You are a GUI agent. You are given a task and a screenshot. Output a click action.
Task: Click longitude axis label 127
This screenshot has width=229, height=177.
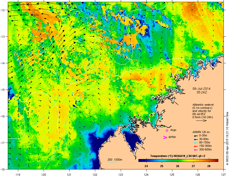click(224, 174)
